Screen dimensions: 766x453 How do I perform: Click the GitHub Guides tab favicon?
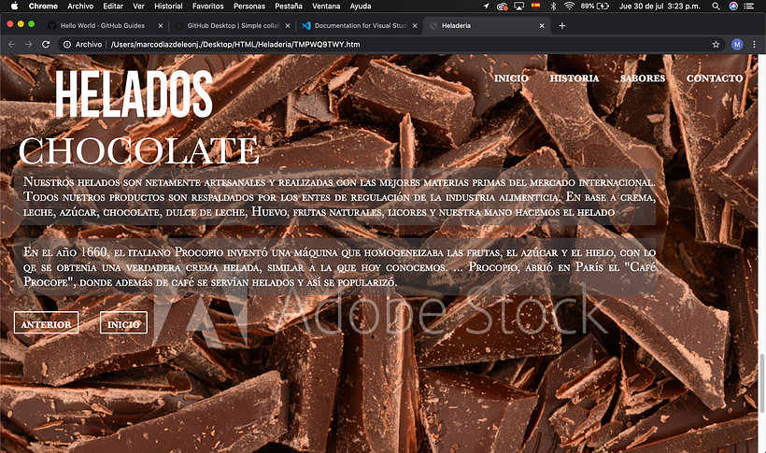point(51,25)
